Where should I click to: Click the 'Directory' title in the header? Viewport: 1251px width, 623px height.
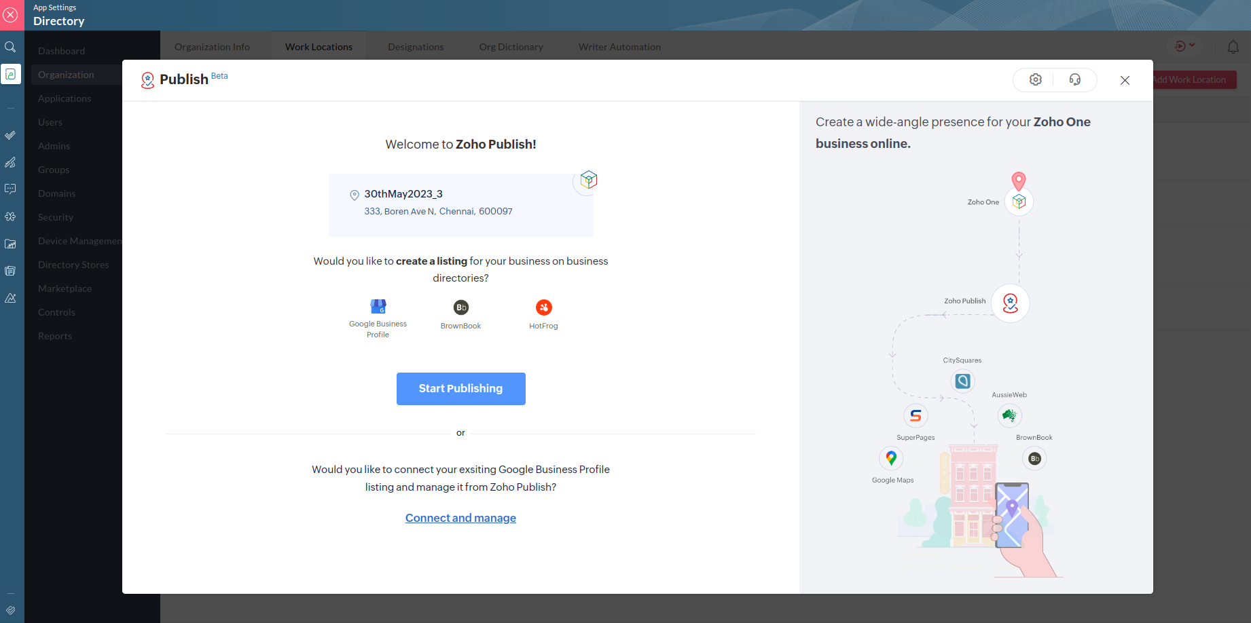coord(59,21)
